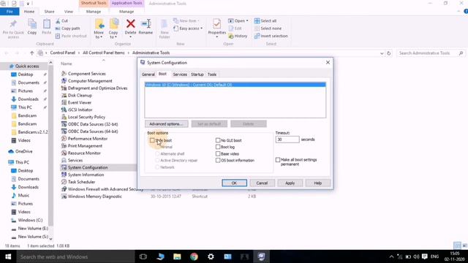Screen dimensions: 468x263
Task: Go up one folder level arrow
Action: click(31, 53)
